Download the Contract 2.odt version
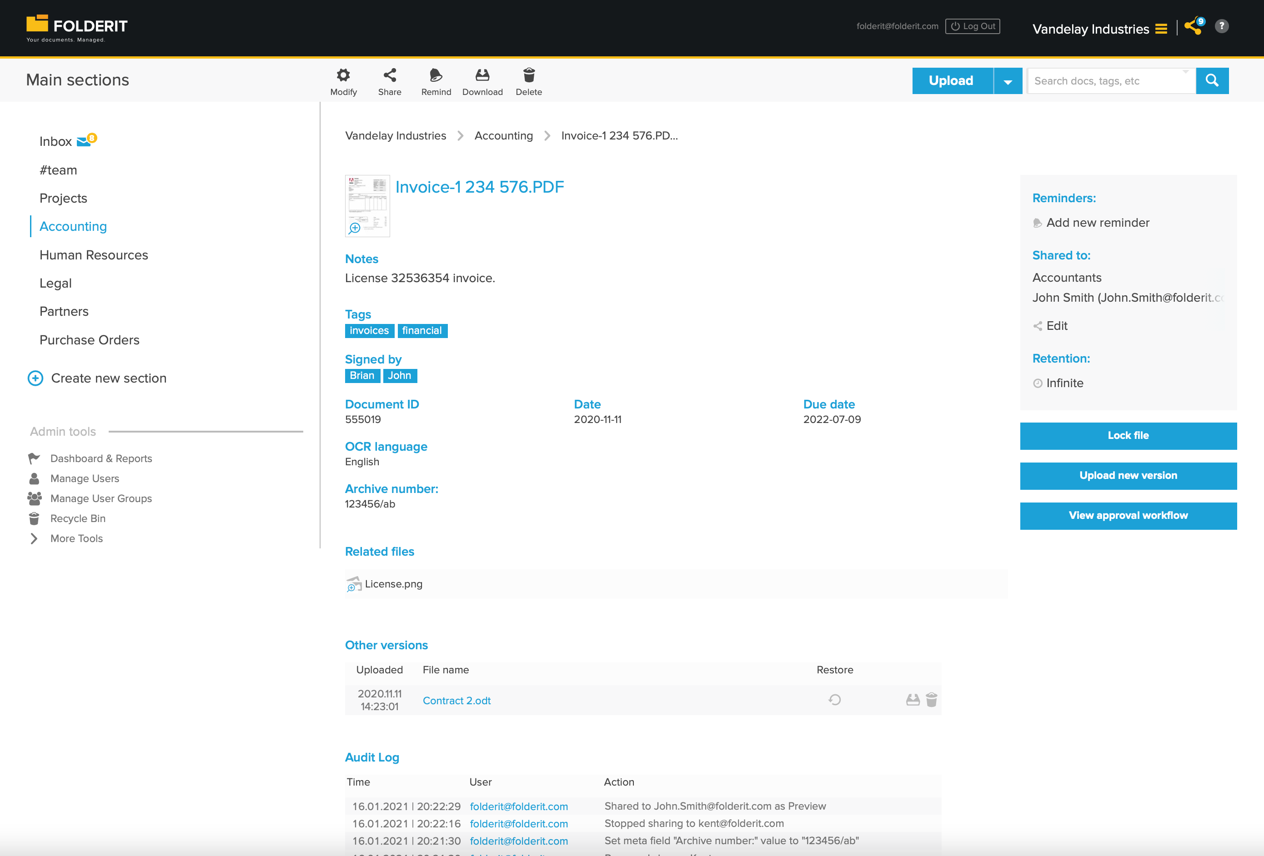This screenshot has height=856, width=1264. pyautogui.click(x=913, y=700)
